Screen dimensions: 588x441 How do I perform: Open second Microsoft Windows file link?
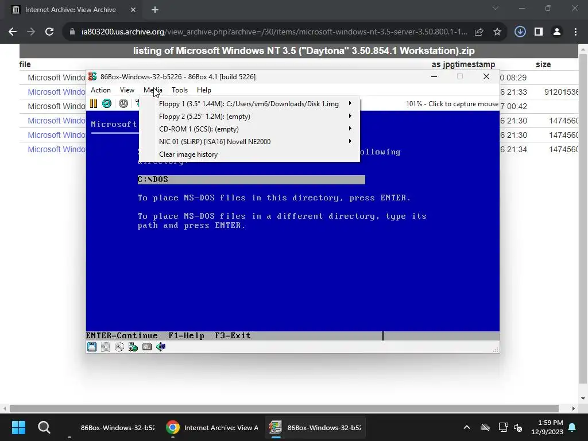click(x=57, y=92)
